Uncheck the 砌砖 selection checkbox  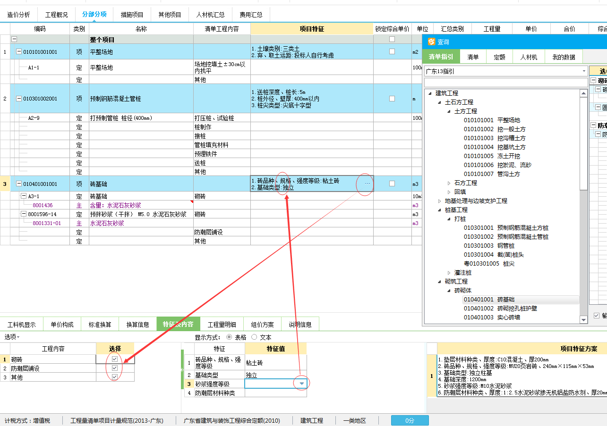click(115, 359)
